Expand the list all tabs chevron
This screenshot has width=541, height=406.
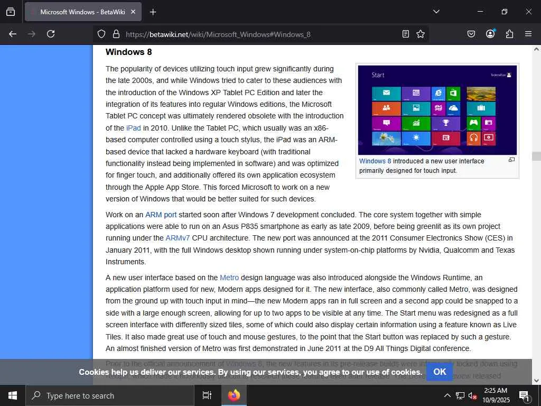pos(436,12)
